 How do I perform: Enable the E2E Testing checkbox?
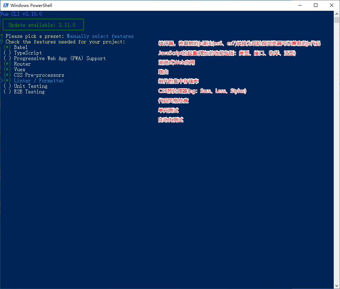coord(7,92)
